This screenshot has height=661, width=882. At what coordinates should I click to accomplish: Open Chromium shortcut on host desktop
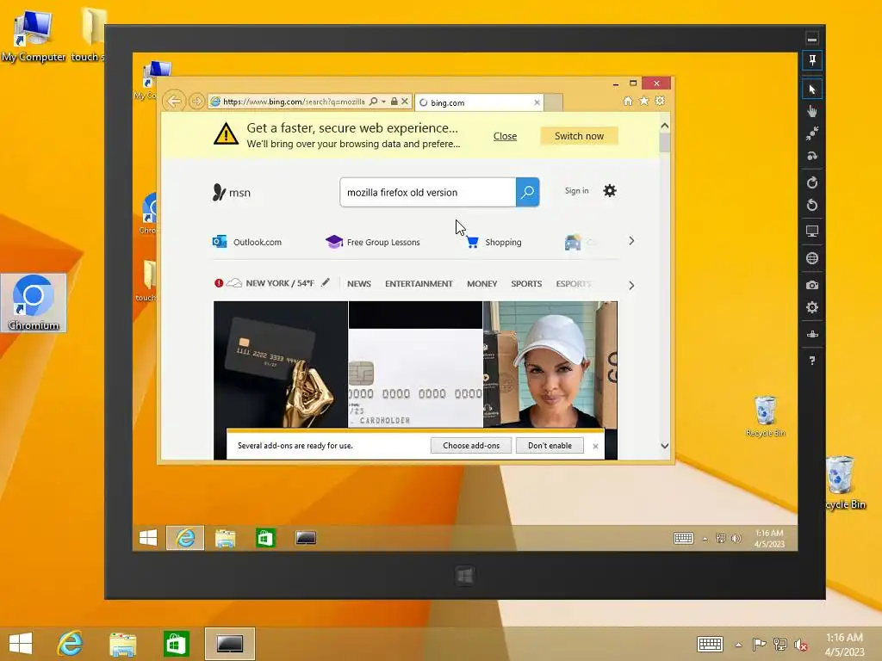pyautogui.click(x=34, y=302)
